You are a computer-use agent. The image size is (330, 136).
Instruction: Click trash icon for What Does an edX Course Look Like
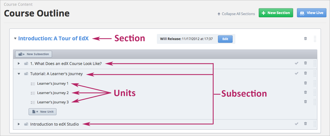tap(305, 63)
